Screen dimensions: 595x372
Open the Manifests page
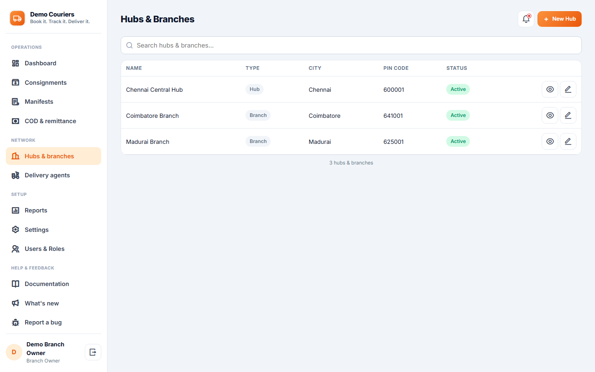tap(53, 102)
